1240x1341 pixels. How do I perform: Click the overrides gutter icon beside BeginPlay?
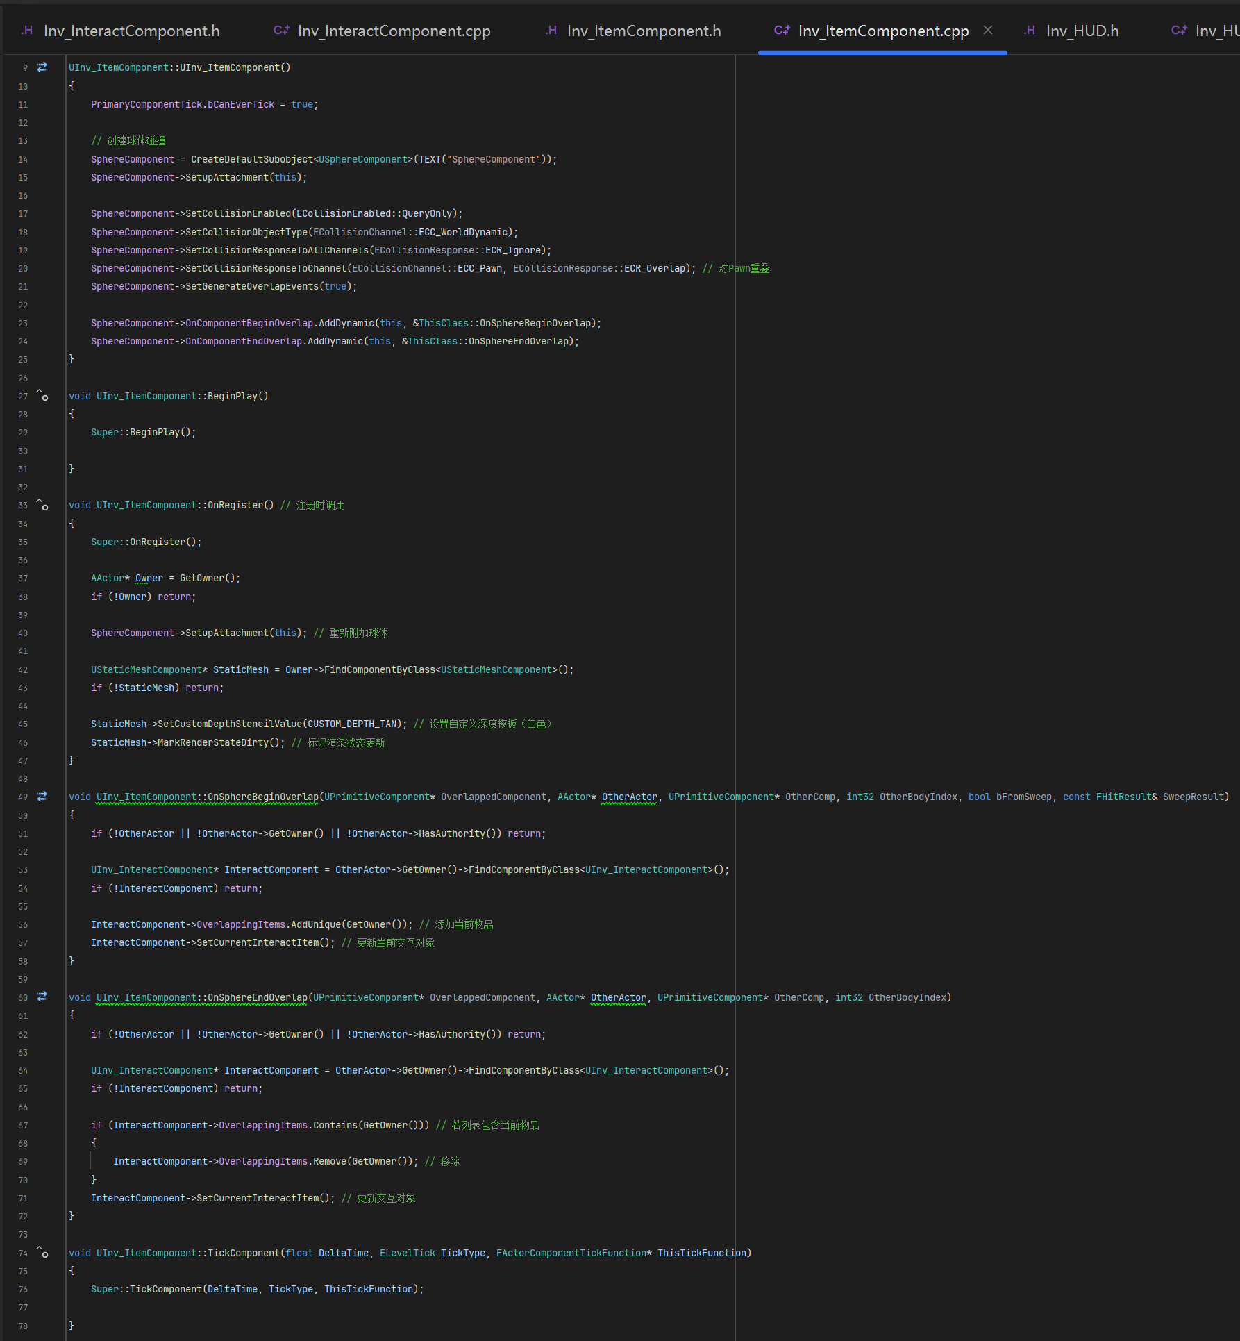(42, 395)
